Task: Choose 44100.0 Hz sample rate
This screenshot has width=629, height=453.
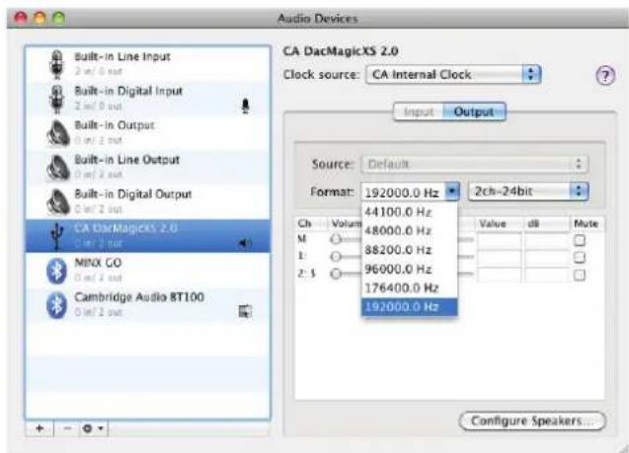Action: [409, 211]
